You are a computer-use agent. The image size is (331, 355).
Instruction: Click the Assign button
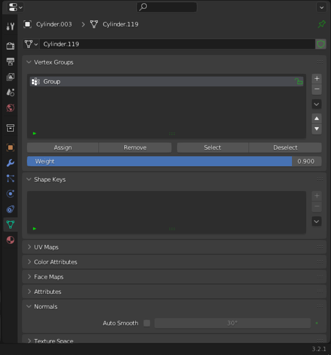(x=63, y=148)
